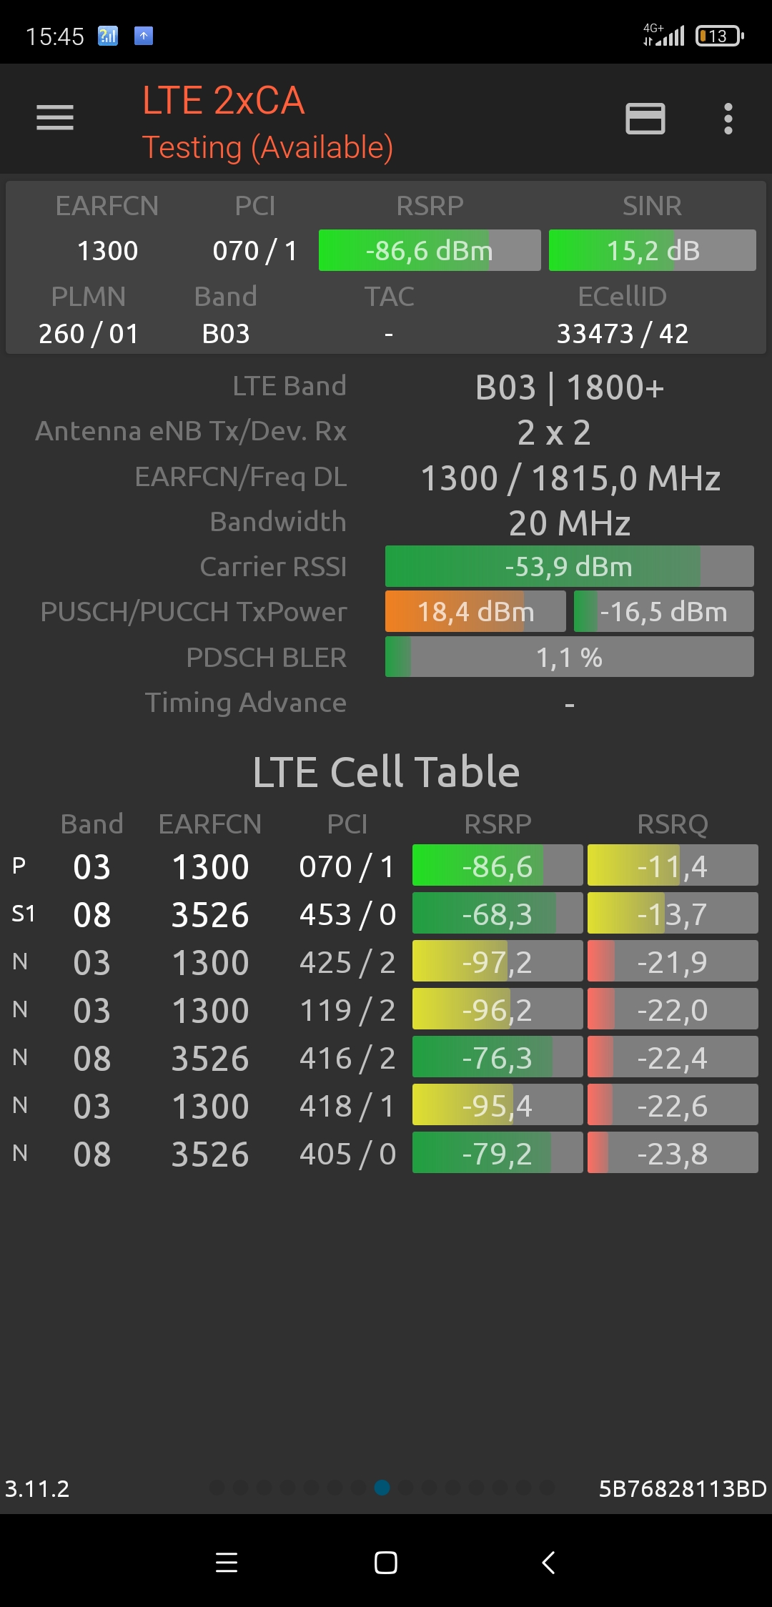772x1607 pixels.
Task: Open the hamburger navigation menu
Action: pyautogui.click(x=55, y=118)
